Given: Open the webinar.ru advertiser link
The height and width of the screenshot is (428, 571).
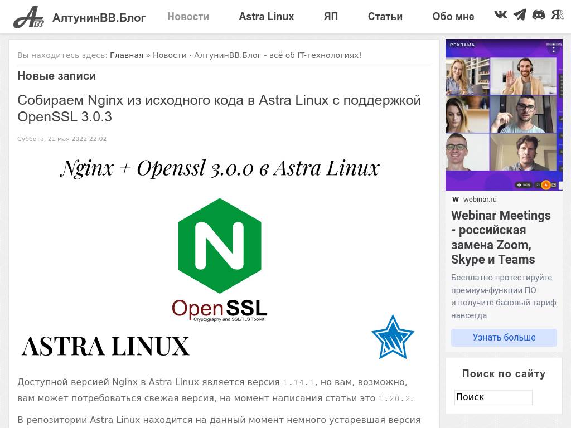Looking at the screenshot, I should click(480, 200).
